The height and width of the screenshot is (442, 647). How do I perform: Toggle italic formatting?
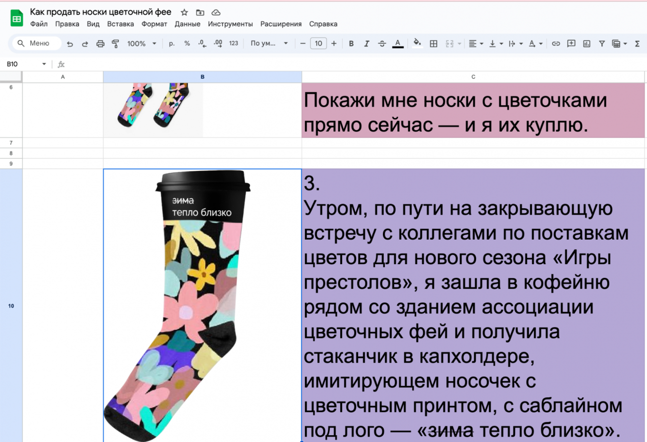pyautogui.click(x=366, y=44)
